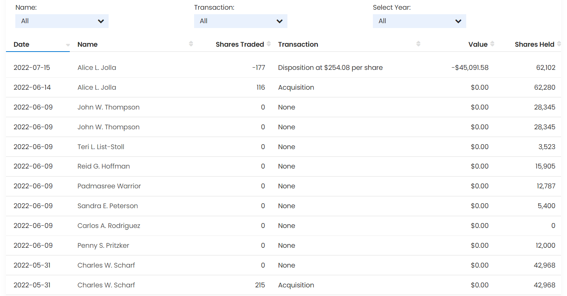This screenshot has height=296, width=567.
Task: Click date 2022-06-14
Action: (x=32, y=87)
